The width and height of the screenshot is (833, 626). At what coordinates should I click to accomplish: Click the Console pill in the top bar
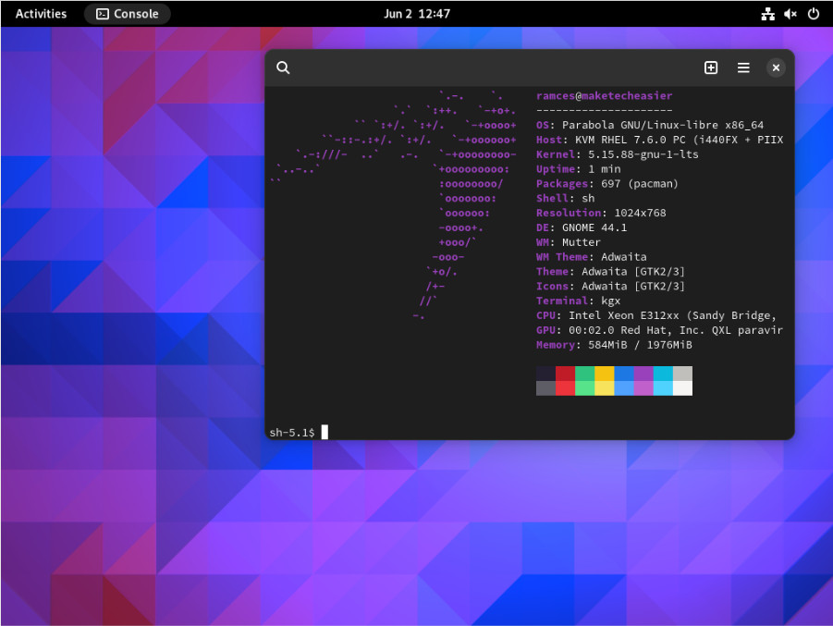coord(128,14)
